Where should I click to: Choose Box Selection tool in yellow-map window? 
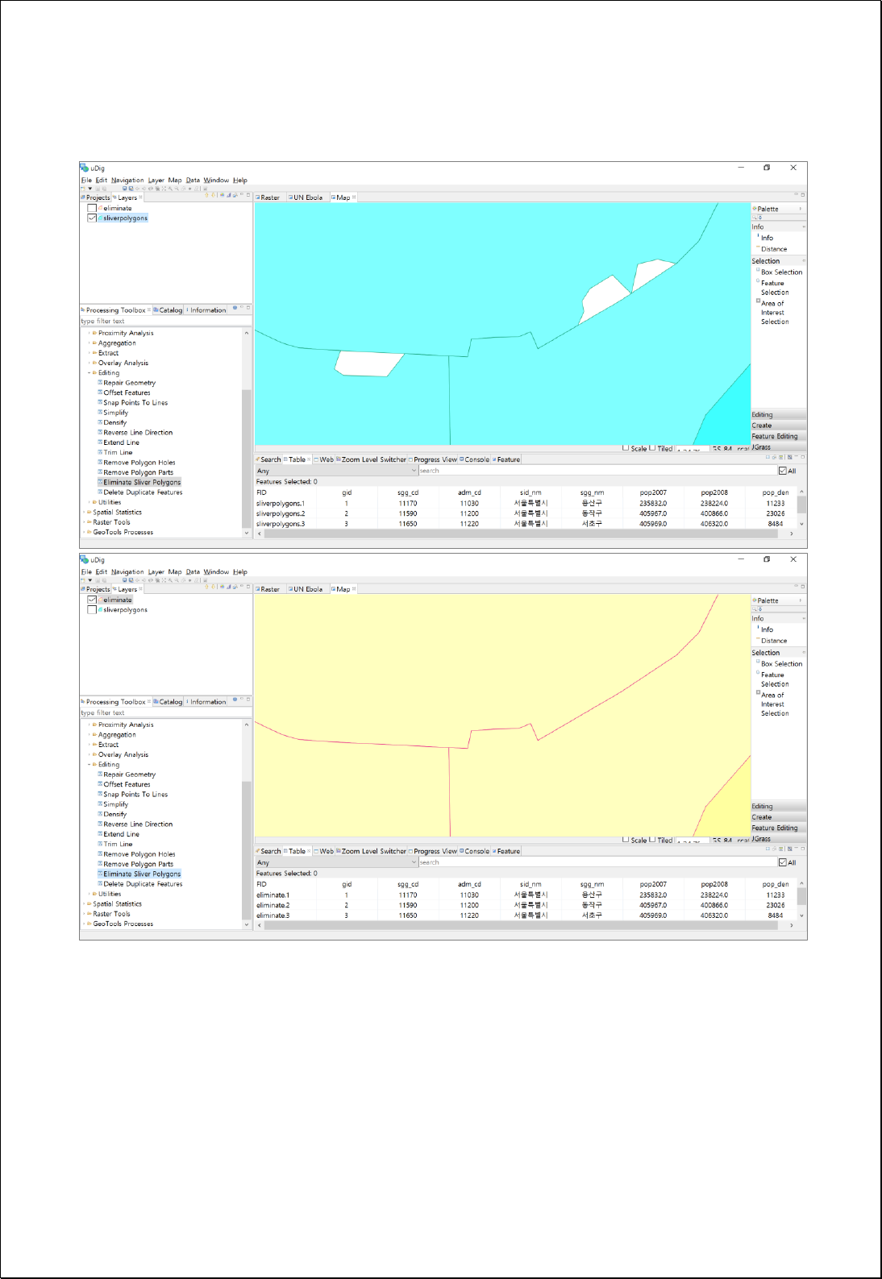pyautogui.click(x=780, y=664)
